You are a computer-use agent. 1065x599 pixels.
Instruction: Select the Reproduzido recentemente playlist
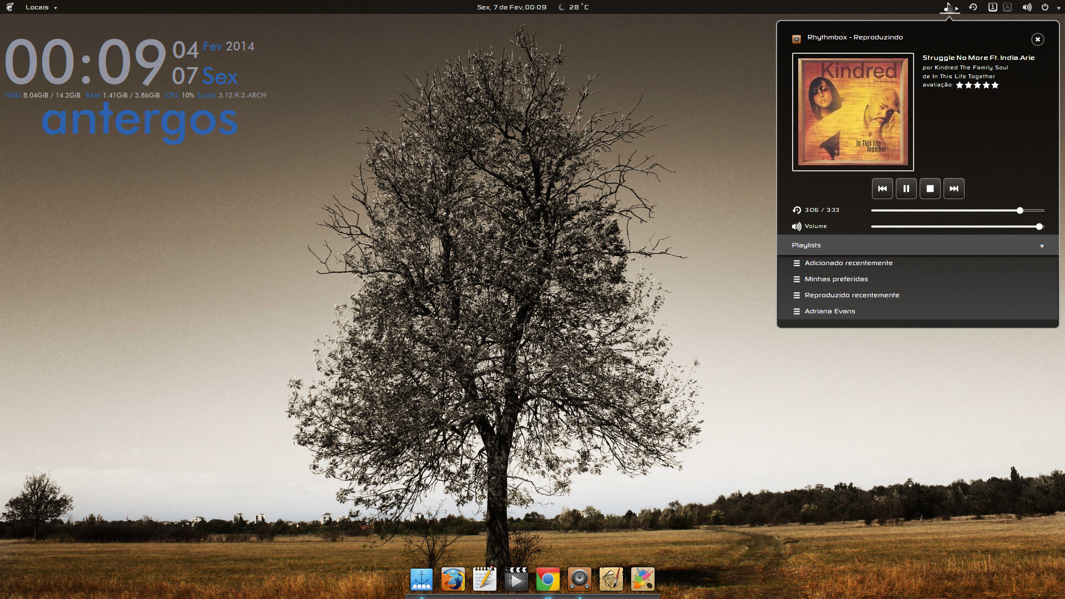coord(918,295)
